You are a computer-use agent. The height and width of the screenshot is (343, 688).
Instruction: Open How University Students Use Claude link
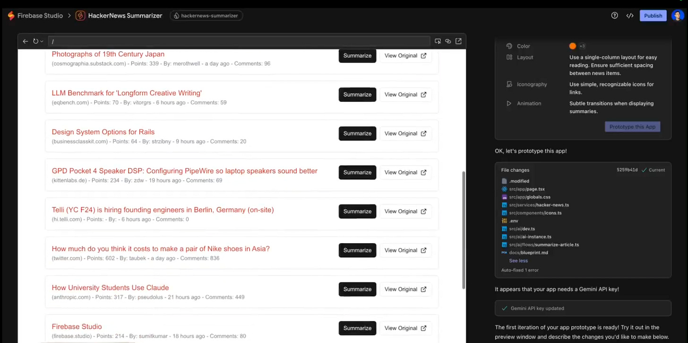click(x=110, y=288)
